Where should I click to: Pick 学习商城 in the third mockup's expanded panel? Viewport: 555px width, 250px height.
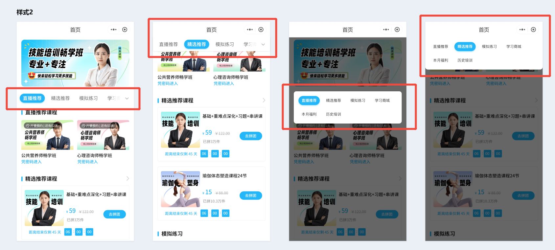coord(382,101)
